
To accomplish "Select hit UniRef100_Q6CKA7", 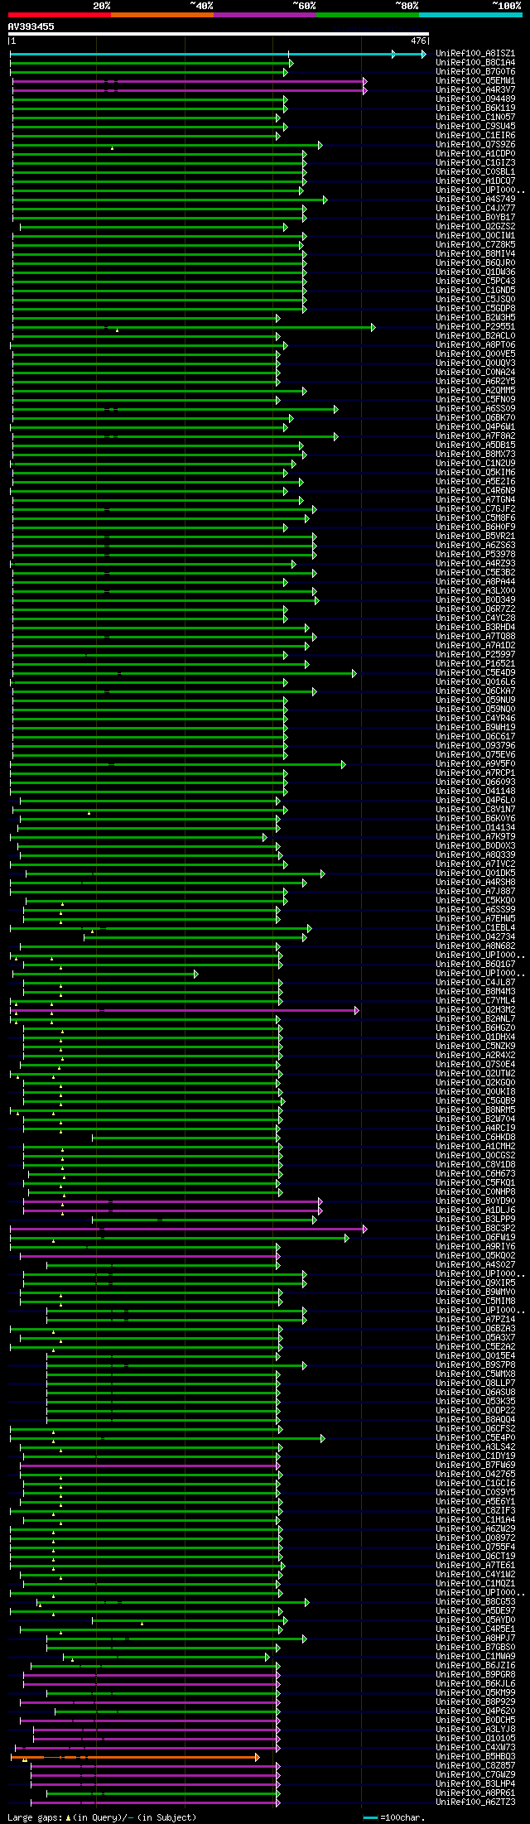I will tap(475, 691).
